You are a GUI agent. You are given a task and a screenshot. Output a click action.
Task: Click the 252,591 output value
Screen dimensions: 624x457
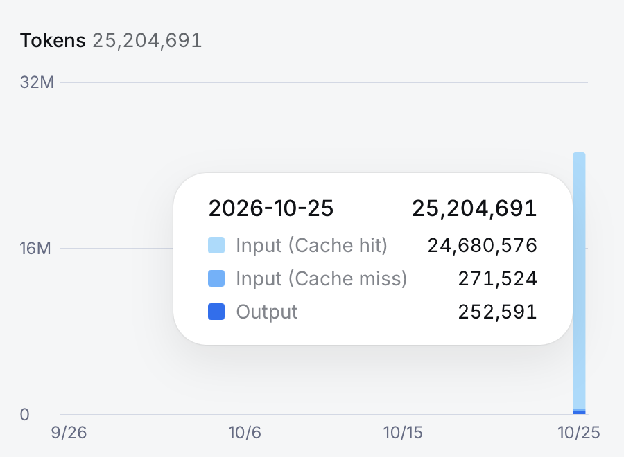coord(497,312)
